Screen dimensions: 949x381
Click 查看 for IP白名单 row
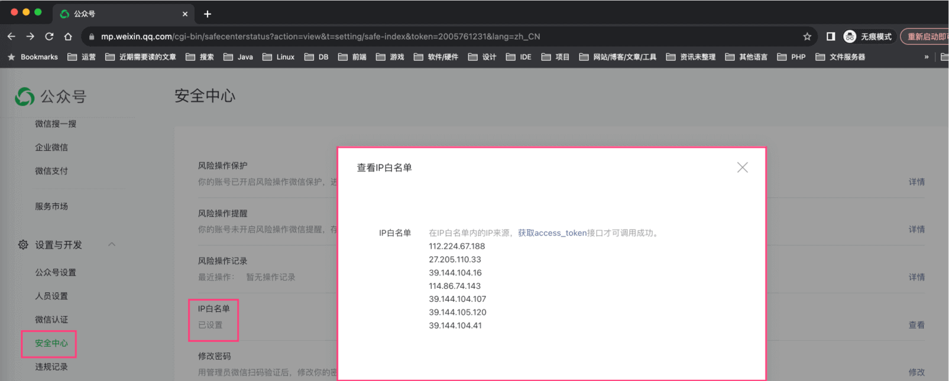click(916, 325)
